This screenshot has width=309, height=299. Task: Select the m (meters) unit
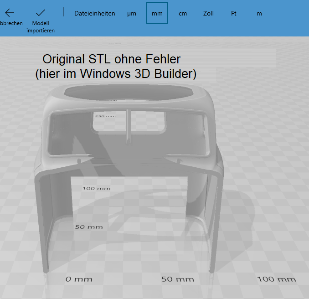pos(259,13)
